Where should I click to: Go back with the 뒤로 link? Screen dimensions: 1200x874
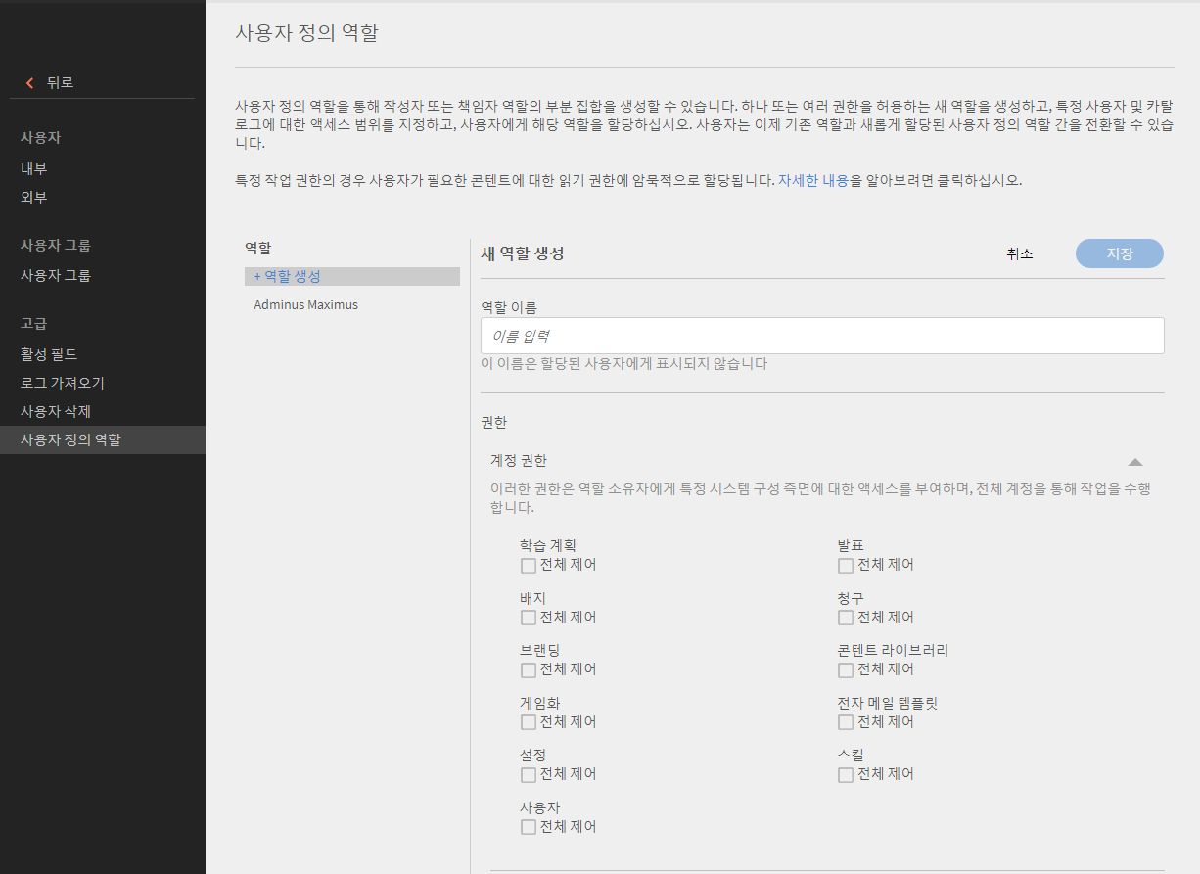(x=60, y=83)
